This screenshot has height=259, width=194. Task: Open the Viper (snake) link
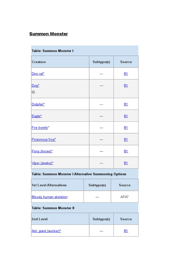coord(42,163)
